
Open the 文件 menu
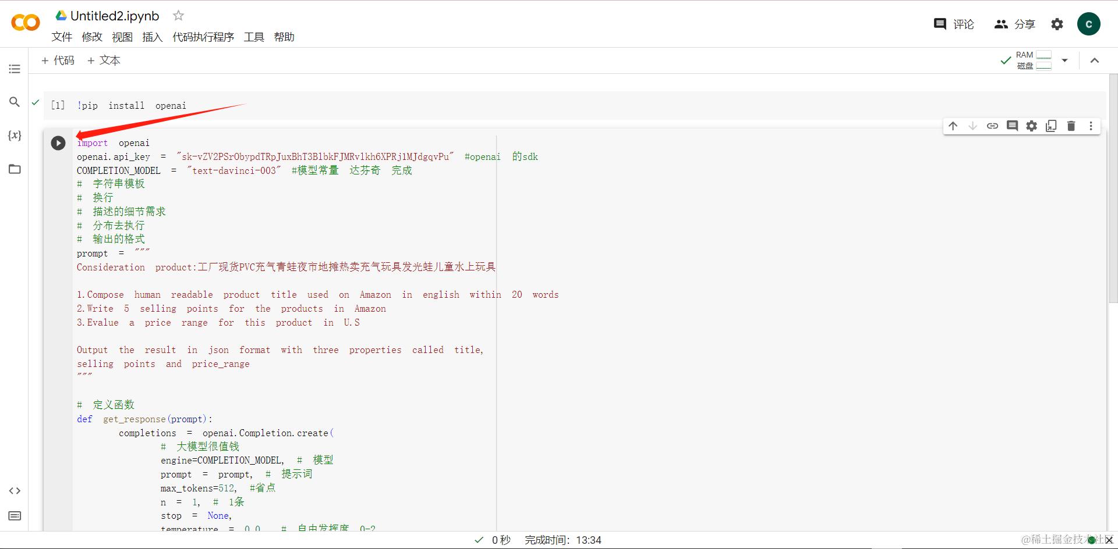62,37
